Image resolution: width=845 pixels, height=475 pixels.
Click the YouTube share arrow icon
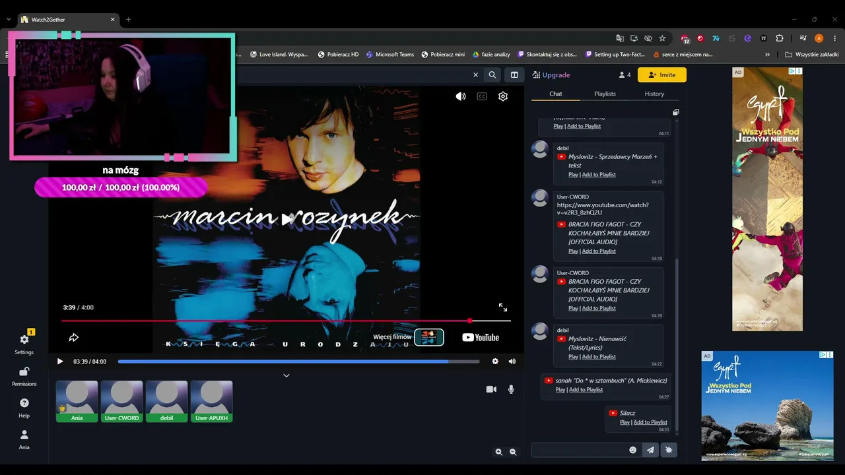click(x=74, y=337)
